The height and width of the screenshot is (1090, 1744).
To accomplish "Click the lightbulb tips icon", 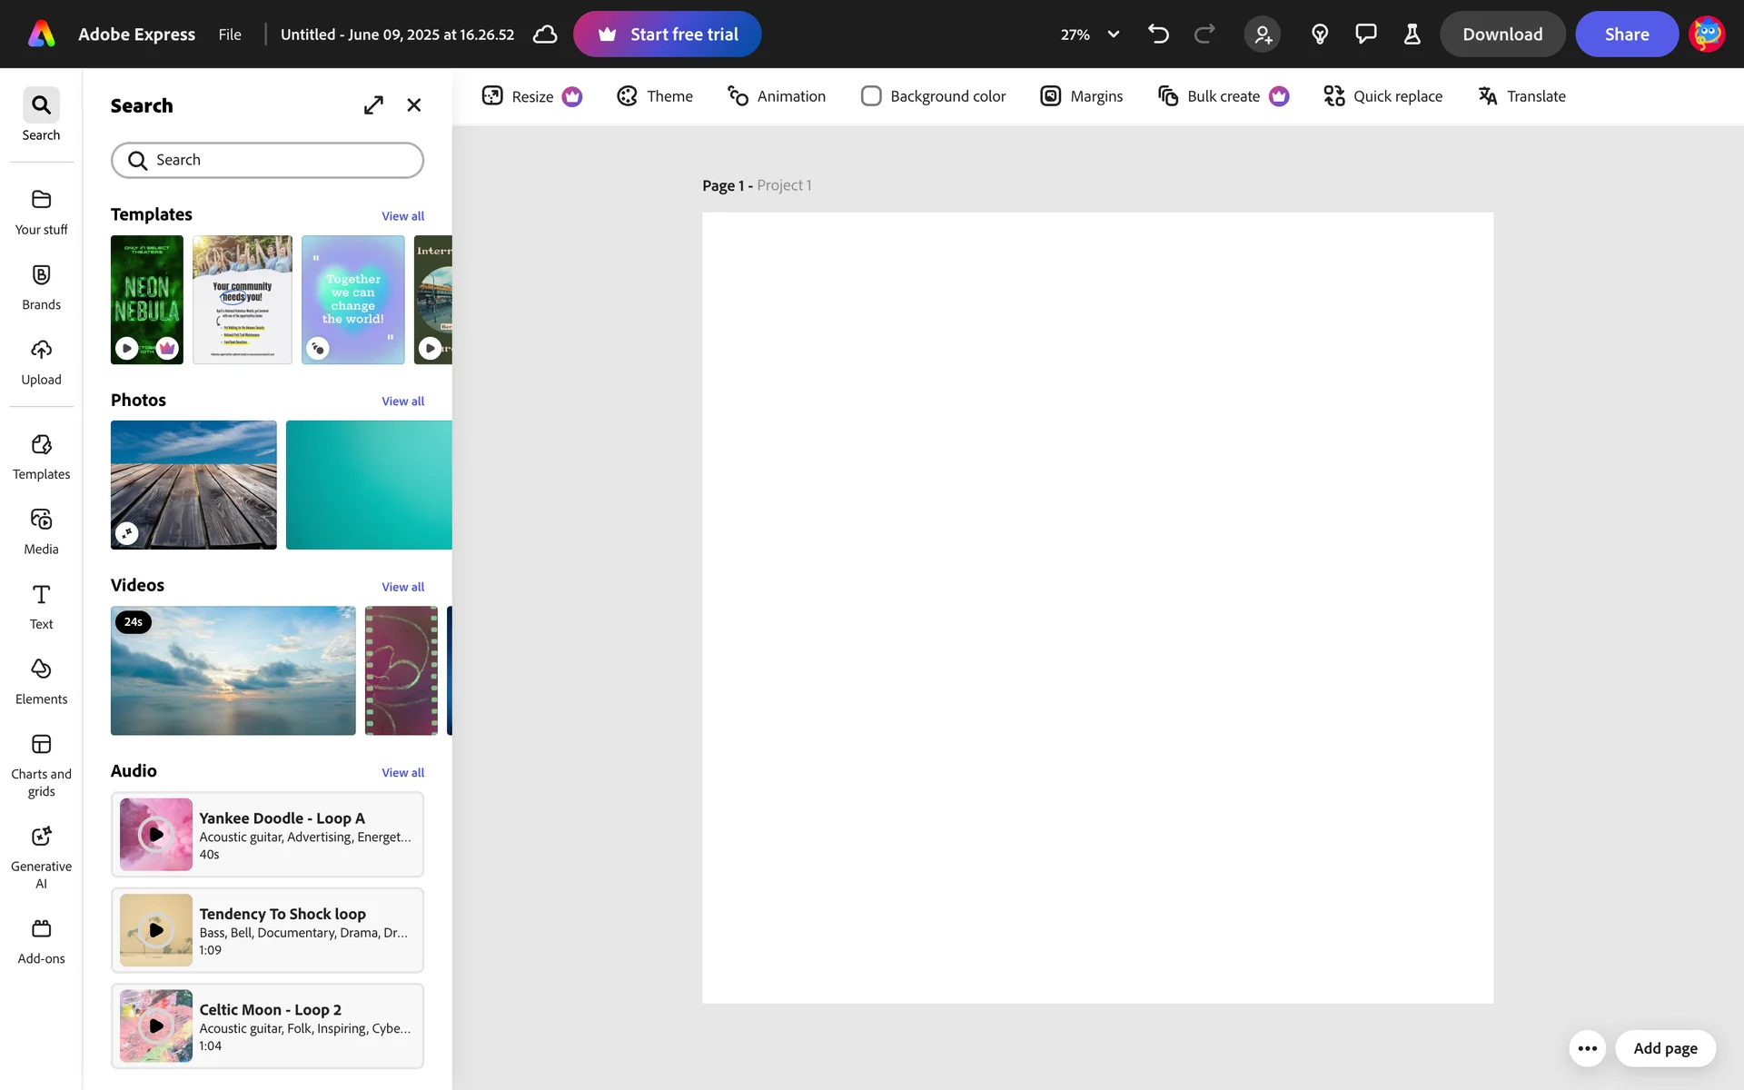I will pos(1320,35).
